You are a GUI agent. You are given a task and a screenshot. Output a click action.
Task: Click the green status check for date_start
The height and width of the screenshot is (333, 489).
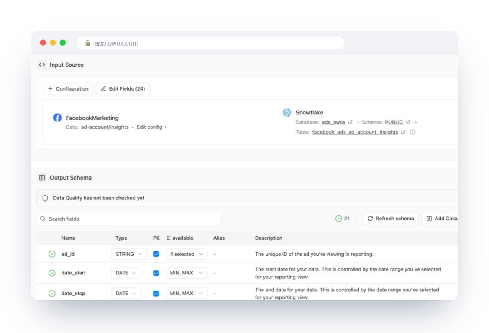pos(52,273)
